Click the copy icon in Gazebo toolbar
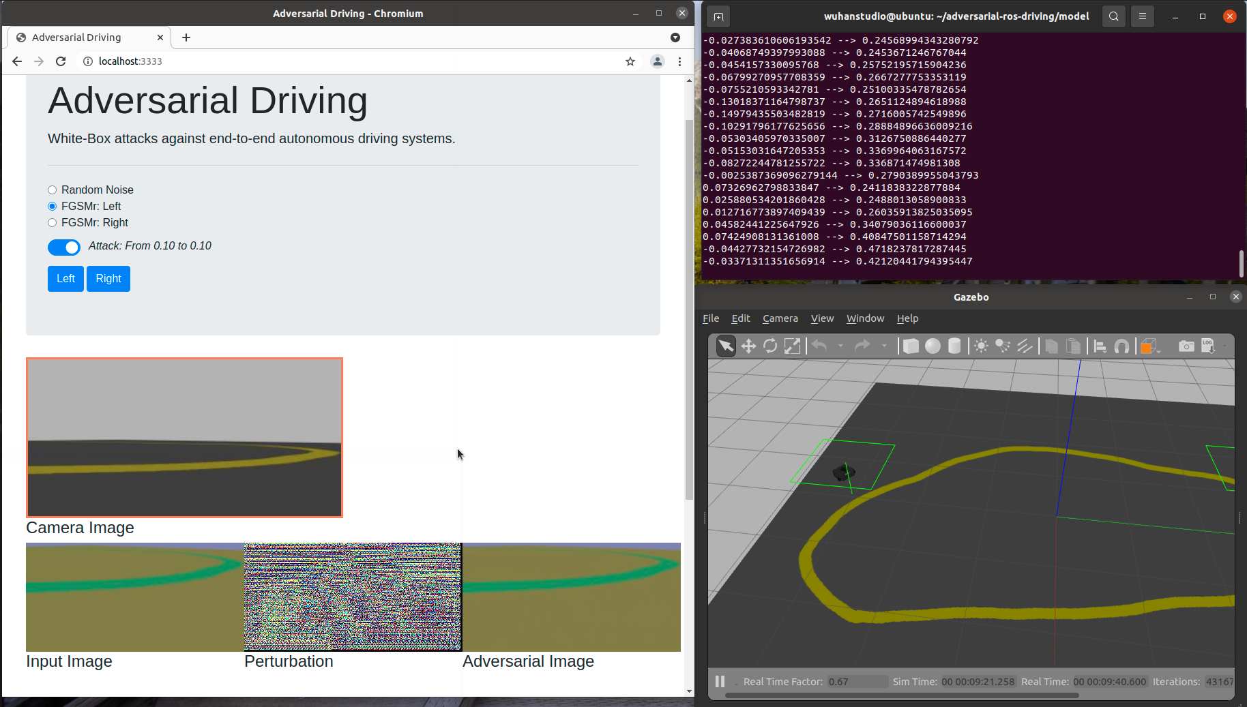Screen dimensions: 1247x707 pos(1051,346)
